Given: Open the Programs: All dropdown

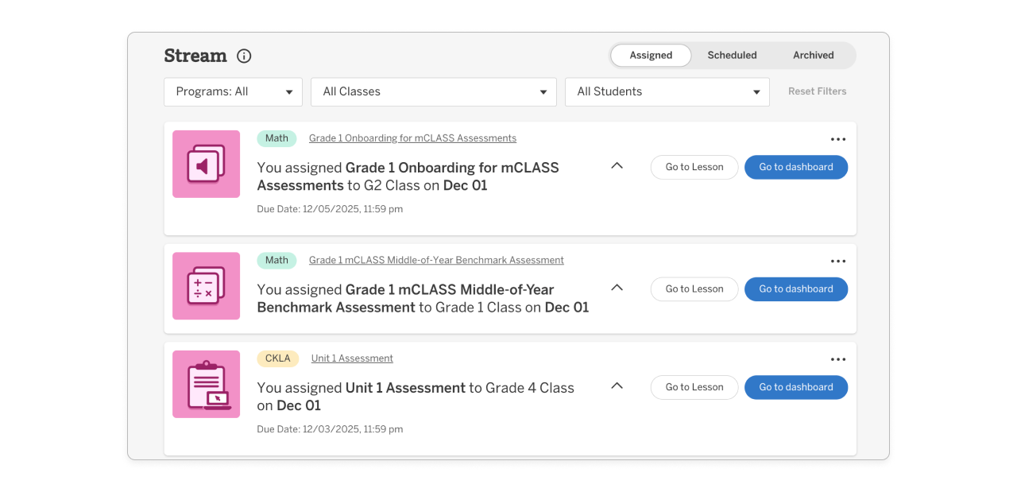Looking at the screenshot, I should tap(233, 92).
